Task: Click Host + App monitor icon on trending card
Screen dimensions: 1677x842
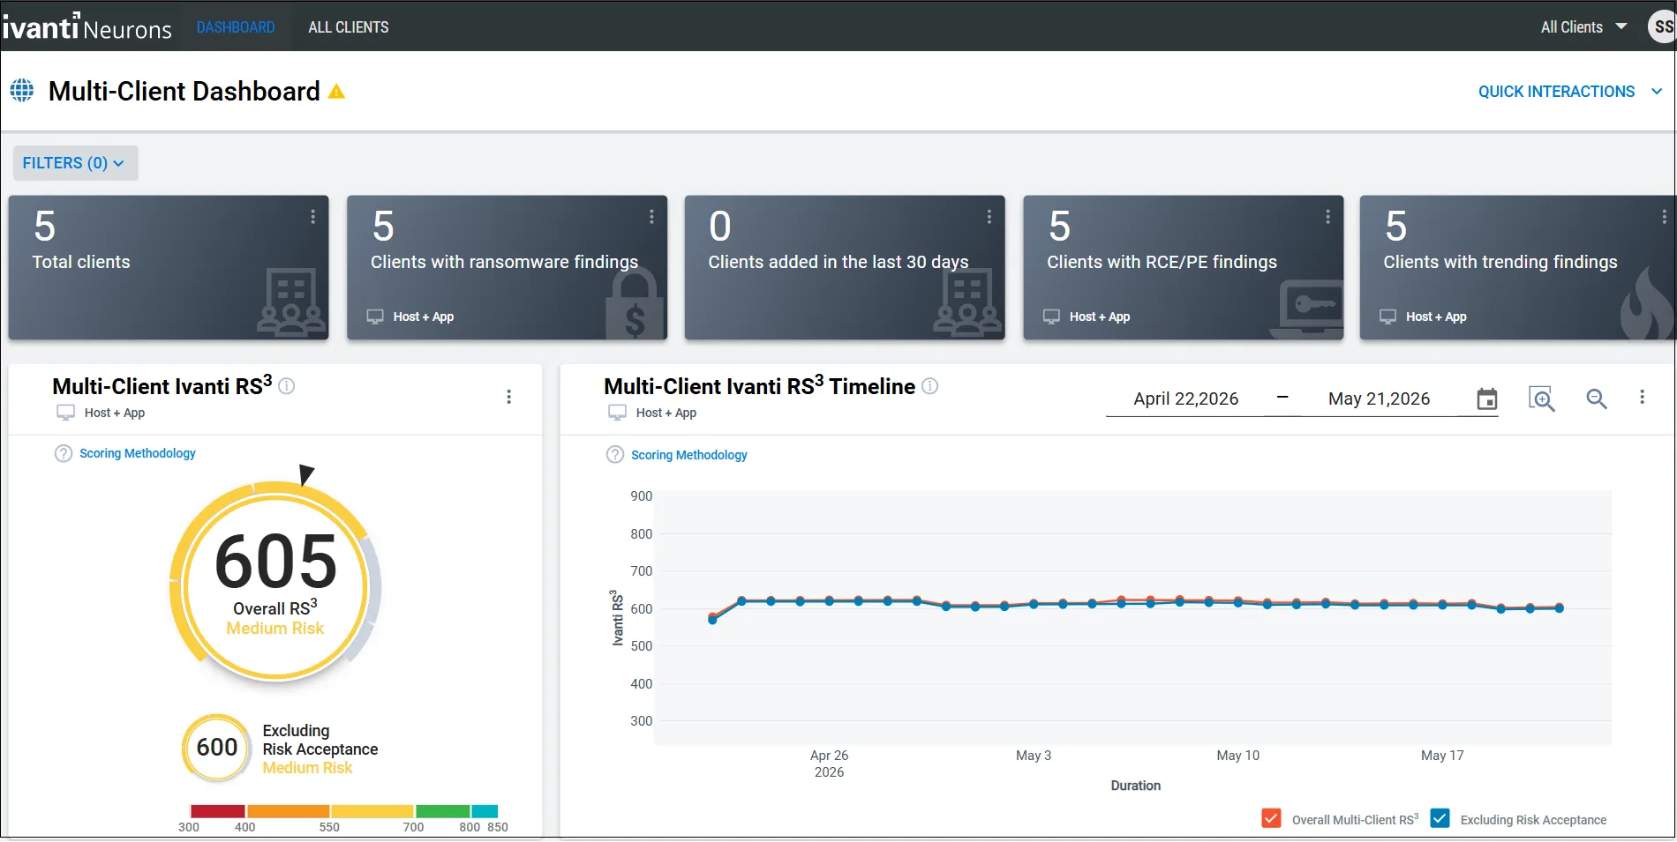Action: [1388, 317]
